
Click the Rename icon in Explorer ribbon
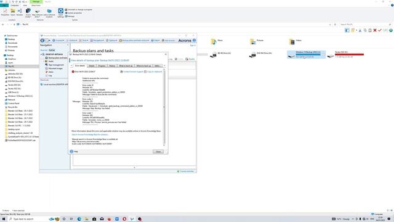20,12
